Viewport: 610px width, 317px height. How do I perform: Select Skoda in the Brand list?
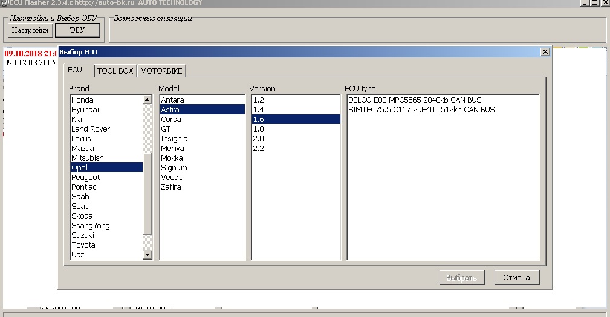[x=106, y=216]
